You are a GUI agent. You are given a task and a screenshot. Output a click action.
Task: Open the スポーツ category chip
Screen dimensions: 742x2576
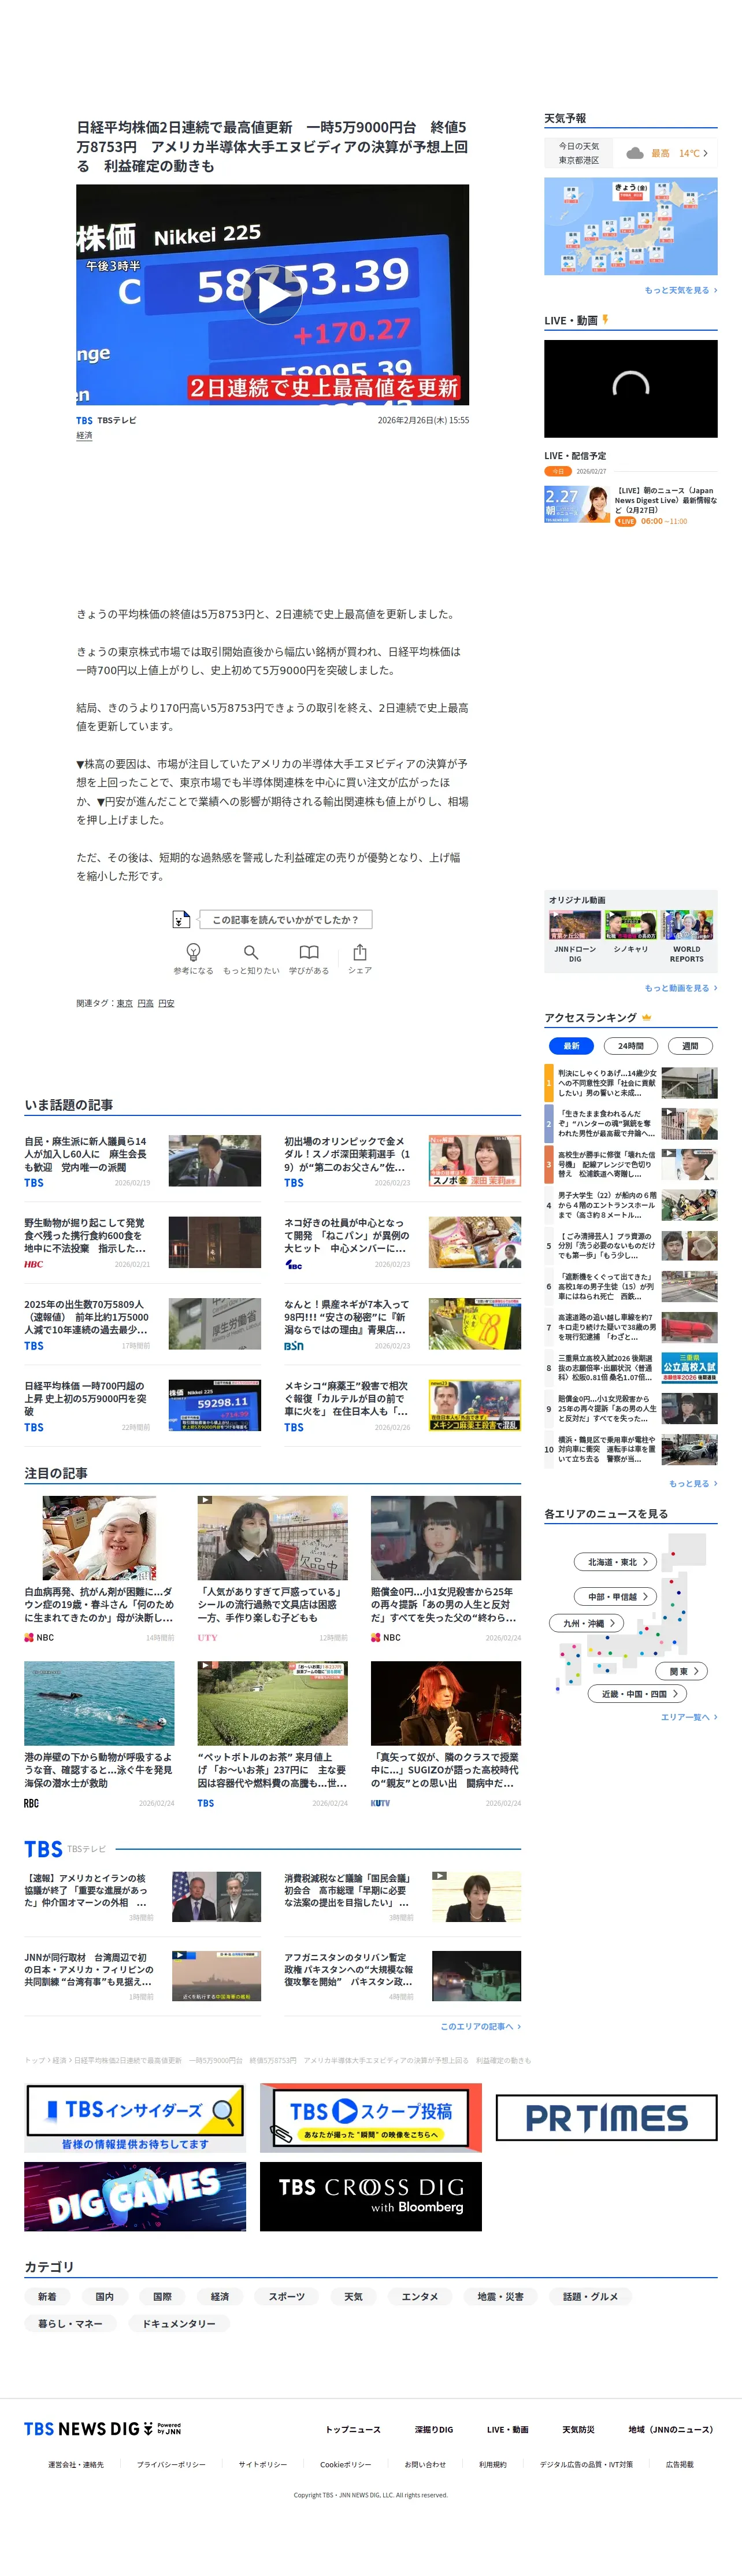click(x=286, y=2296)
